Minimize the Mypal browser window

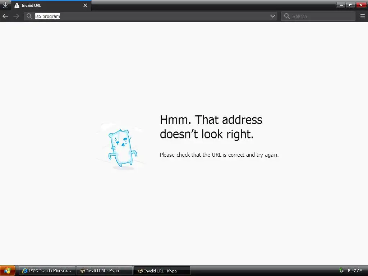(341, 5)
